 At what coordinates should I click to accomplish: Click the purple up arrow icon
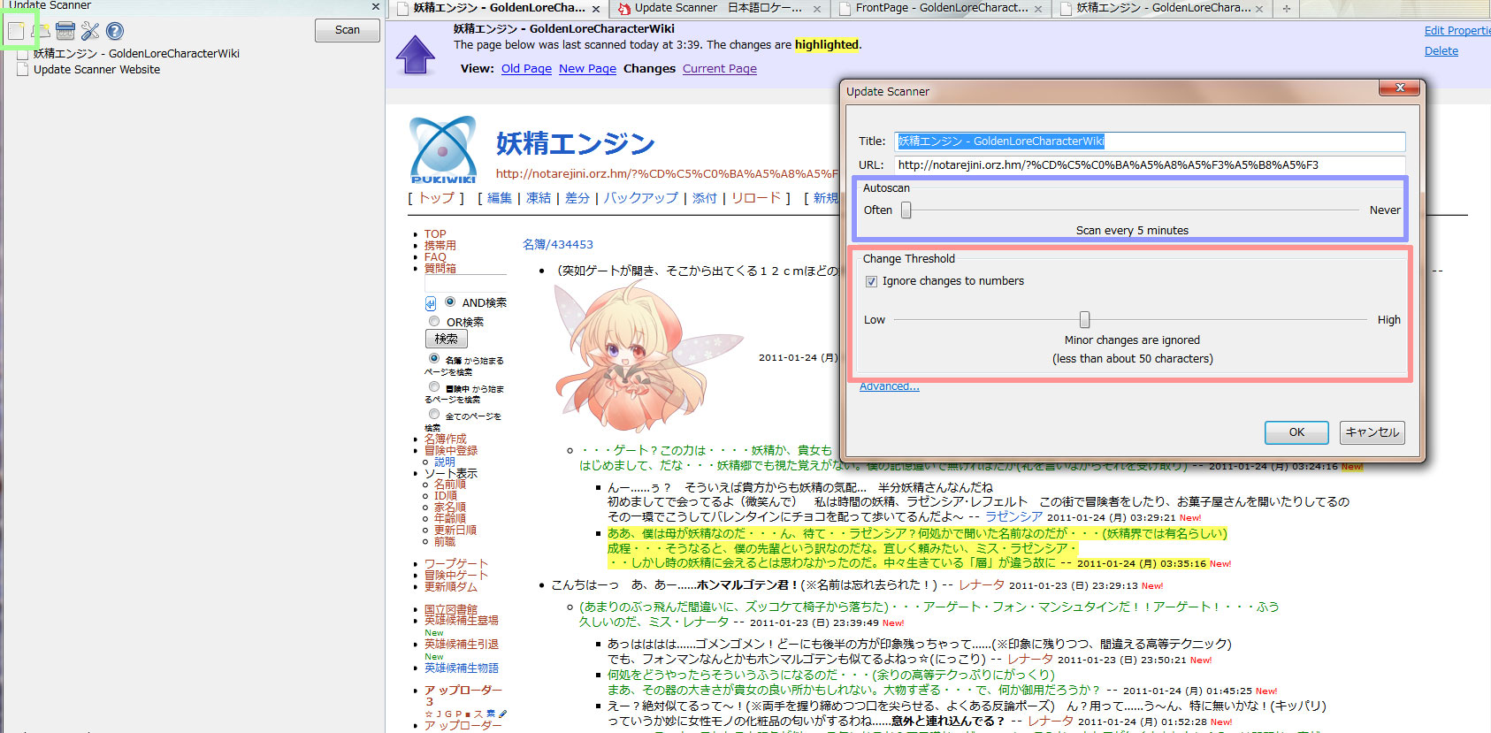pyautogui.click(x=416, y=55)
